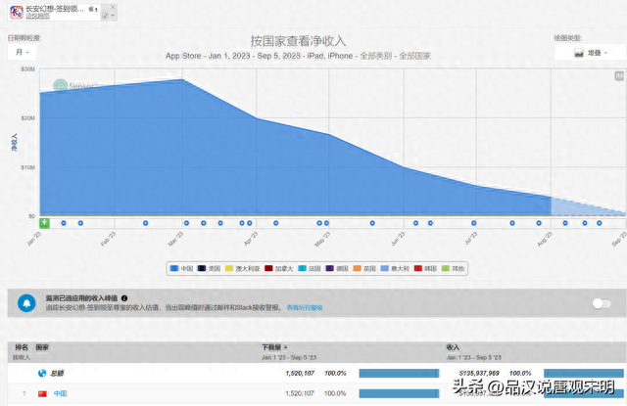Screen dimensions: 627x406
Task: Toggle the 中国 series in the legend
Action: (181, 269)
